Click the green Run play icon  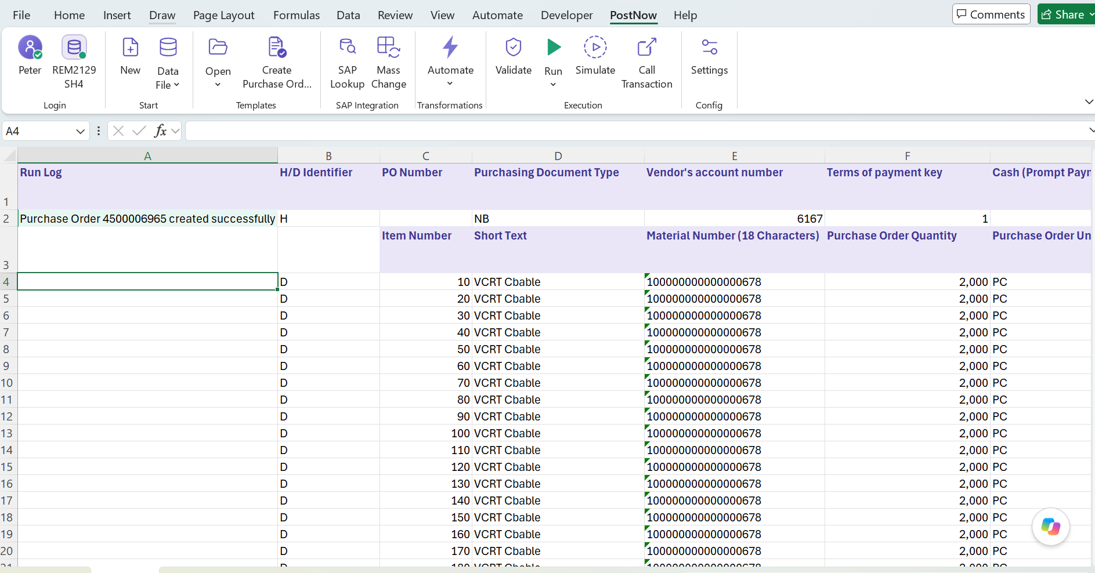click(x=554, y=48)
